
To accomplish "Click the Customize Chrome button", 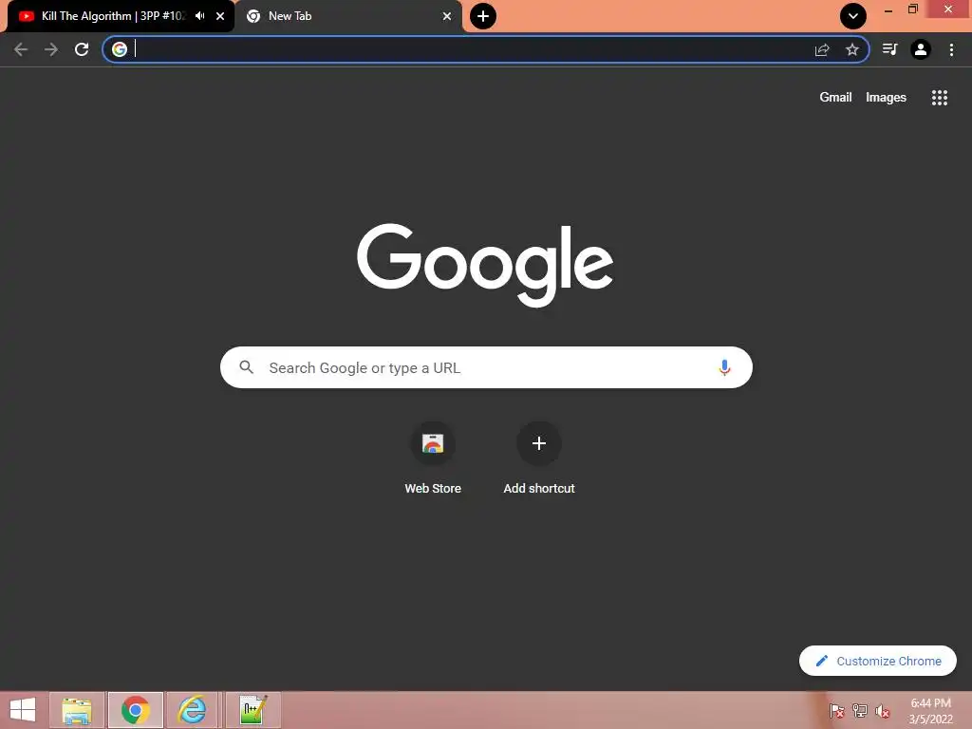I will click(x=878, y=661).
